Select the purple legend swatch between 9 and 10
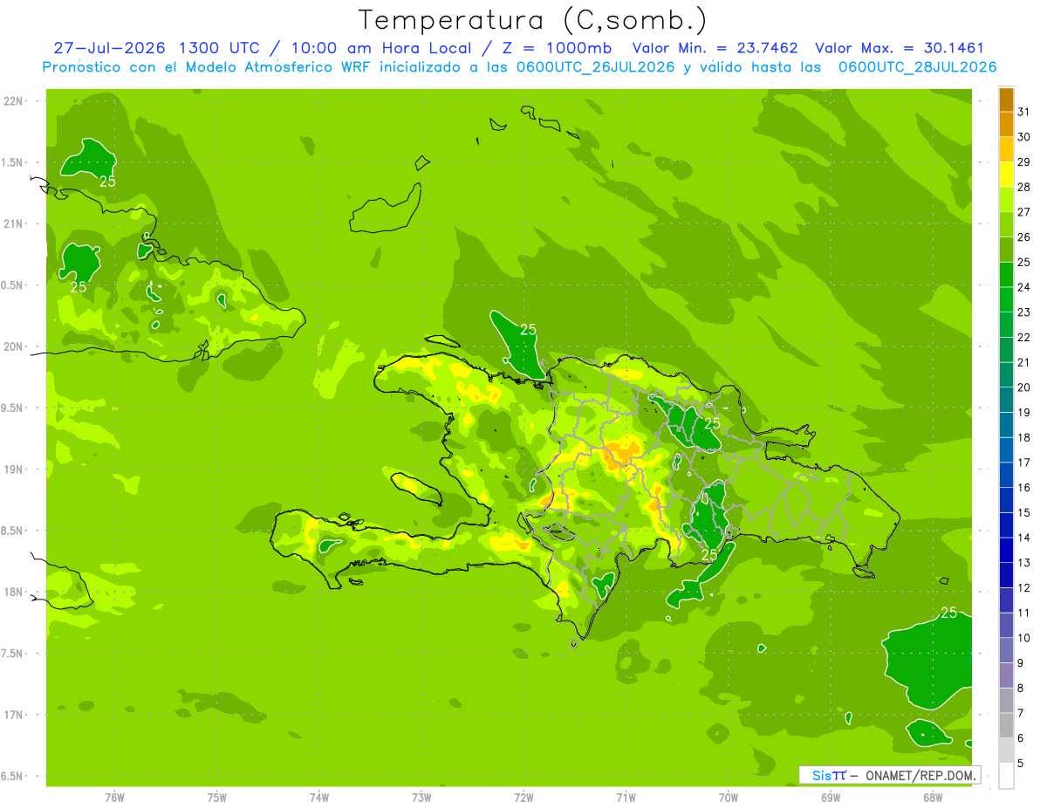The image size is (1047, 809). click(1006, 650)
